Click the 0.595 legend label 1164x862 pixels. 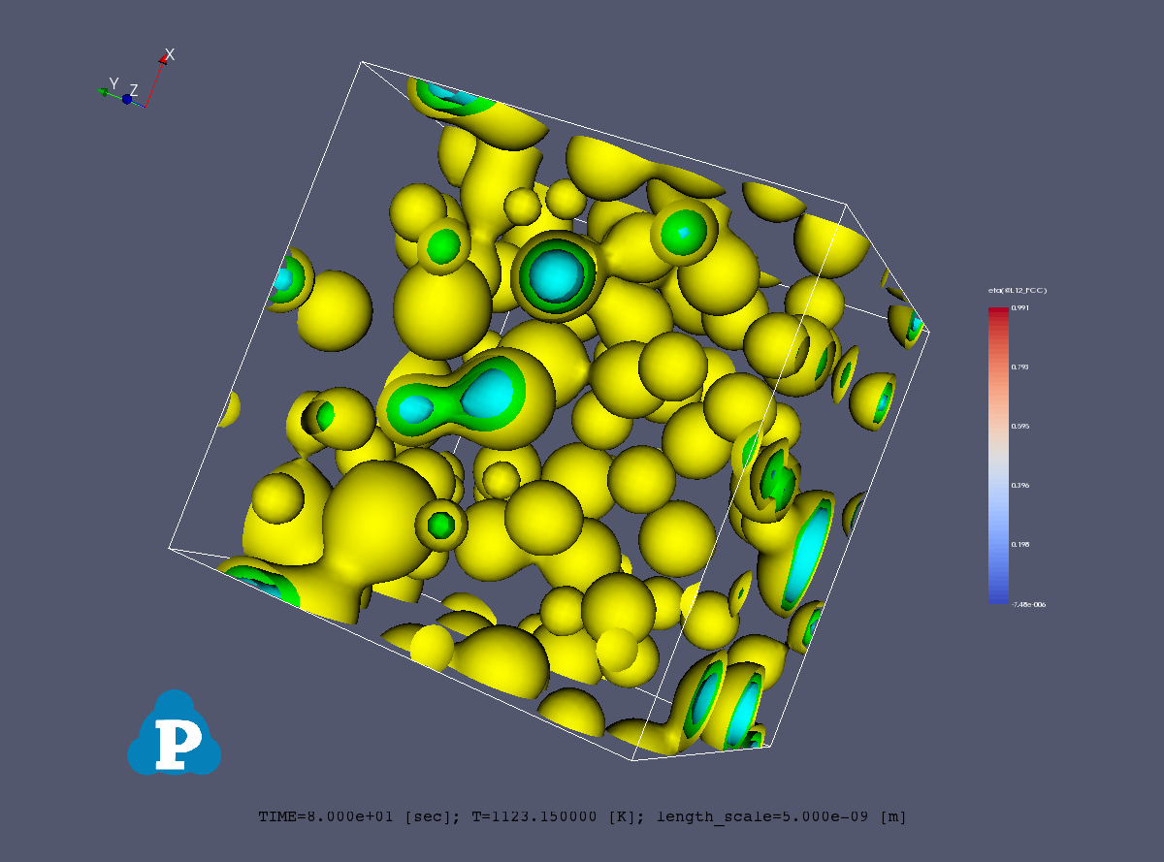coord(1020,426)
